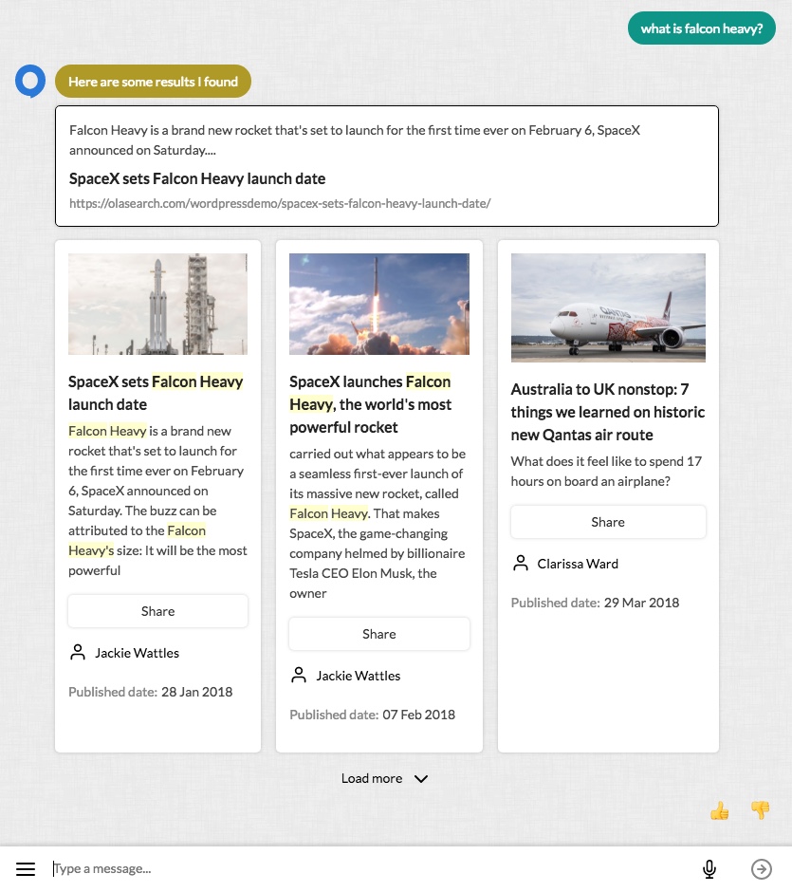
Task: Click author icon beside Clarissa Ward
Action: point(520,563)
